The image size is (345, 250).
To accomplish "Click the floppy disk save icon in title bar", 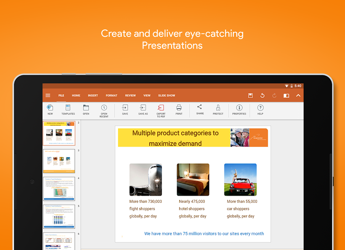I will point(250,96).
